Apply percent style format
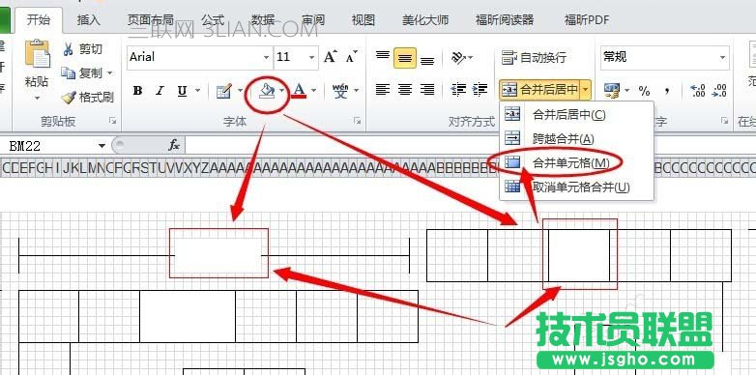The height and width of the screenshot is (375, 756). click(644, 90)
